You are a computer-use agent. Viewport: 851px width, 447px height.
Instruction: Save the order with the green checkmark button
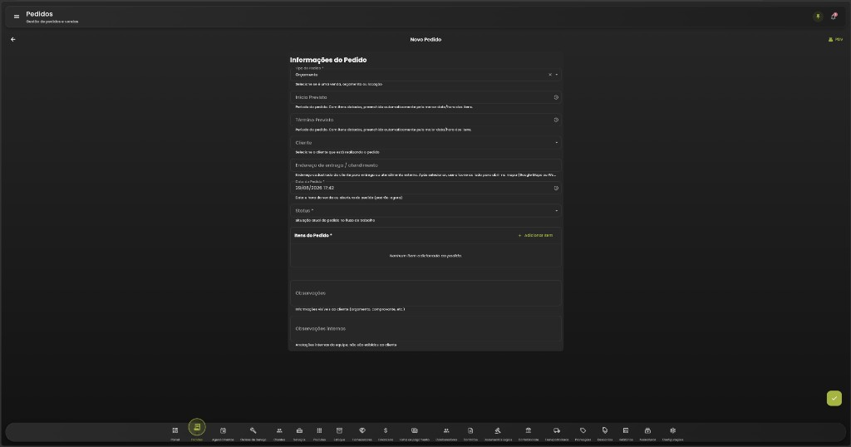(x=834, y=398)
